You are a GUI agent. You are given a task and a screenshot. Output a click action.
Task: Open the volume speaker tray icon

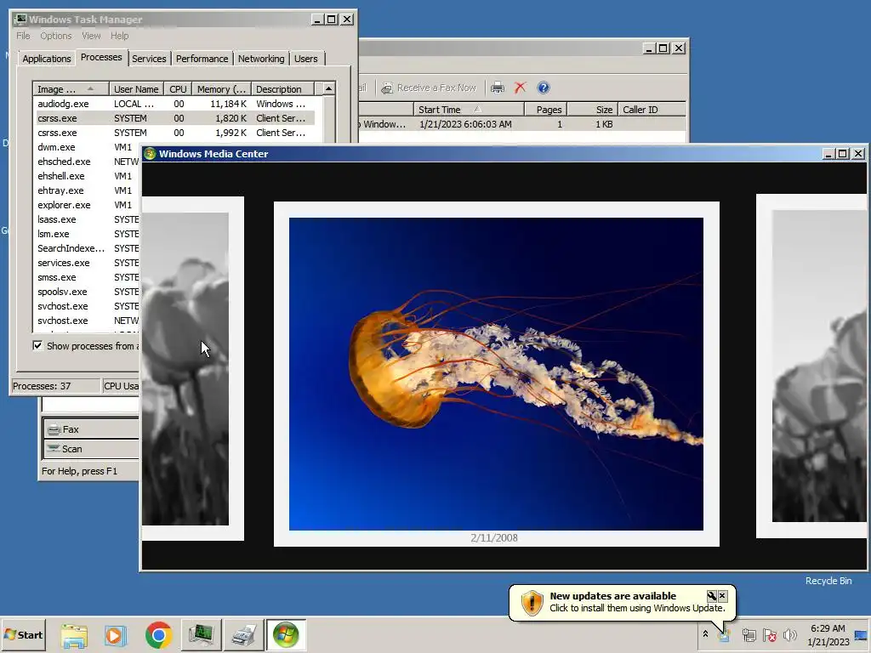(x=789, y=634)
